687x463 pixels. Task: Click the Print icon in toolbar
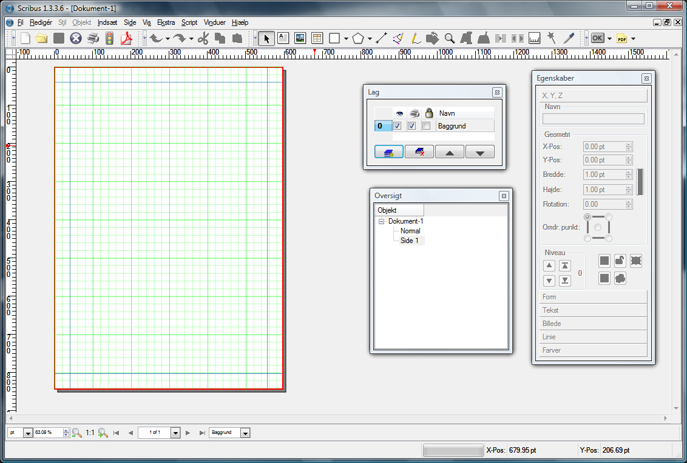pyautogui.click(x=93, y=38)
